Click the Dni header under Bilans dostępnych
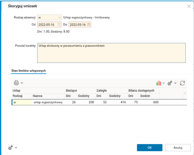Image resolution: width=194 pixels, height=155 pixels. tap(133, 96)
